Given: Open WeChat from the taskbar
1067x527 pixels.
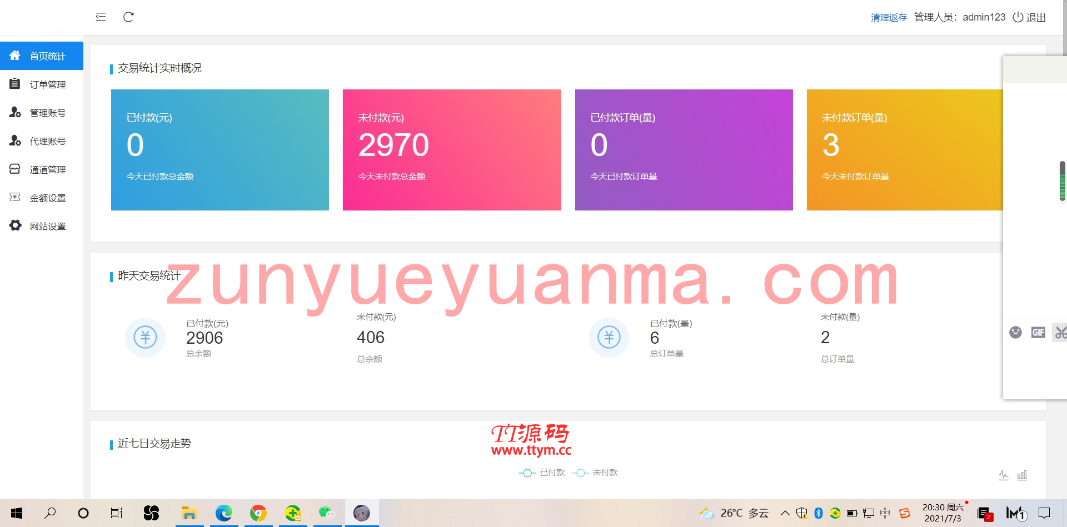Looking at the screenshot, I should [x=327, y=513].
